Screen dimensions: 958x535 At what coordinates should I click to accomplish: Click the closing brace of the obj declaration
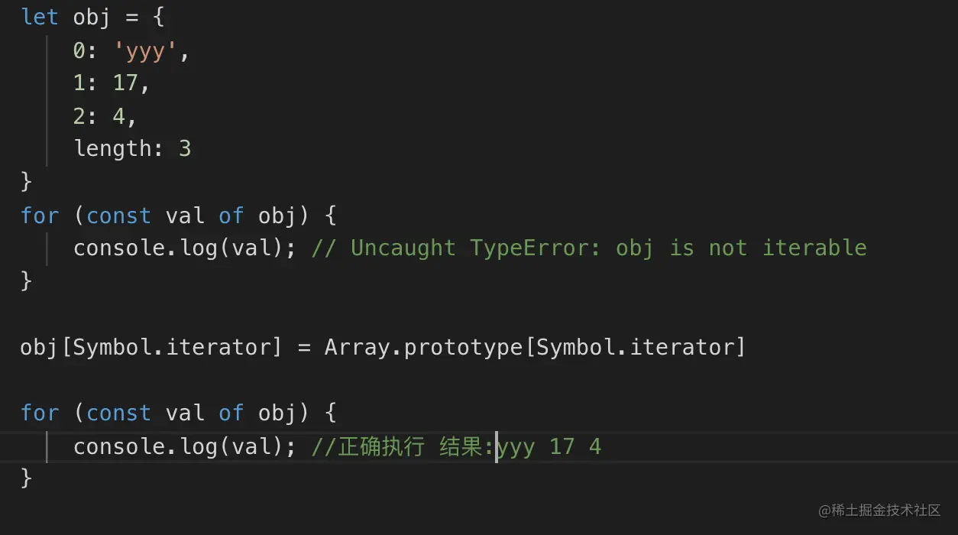click(x=27, y=182)
